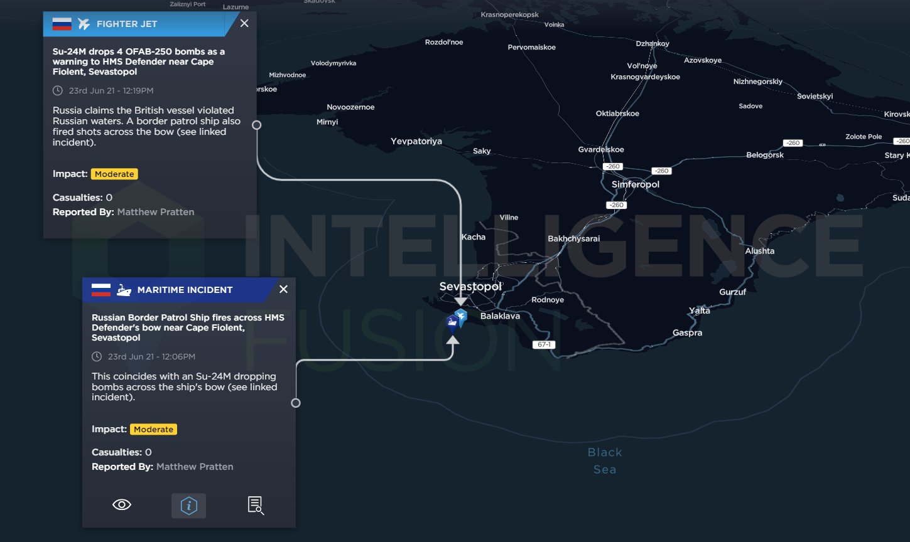Click the jet icon in Fighter Jet header
This screenshot has height=542, width=910.
[x=84, y=24]
